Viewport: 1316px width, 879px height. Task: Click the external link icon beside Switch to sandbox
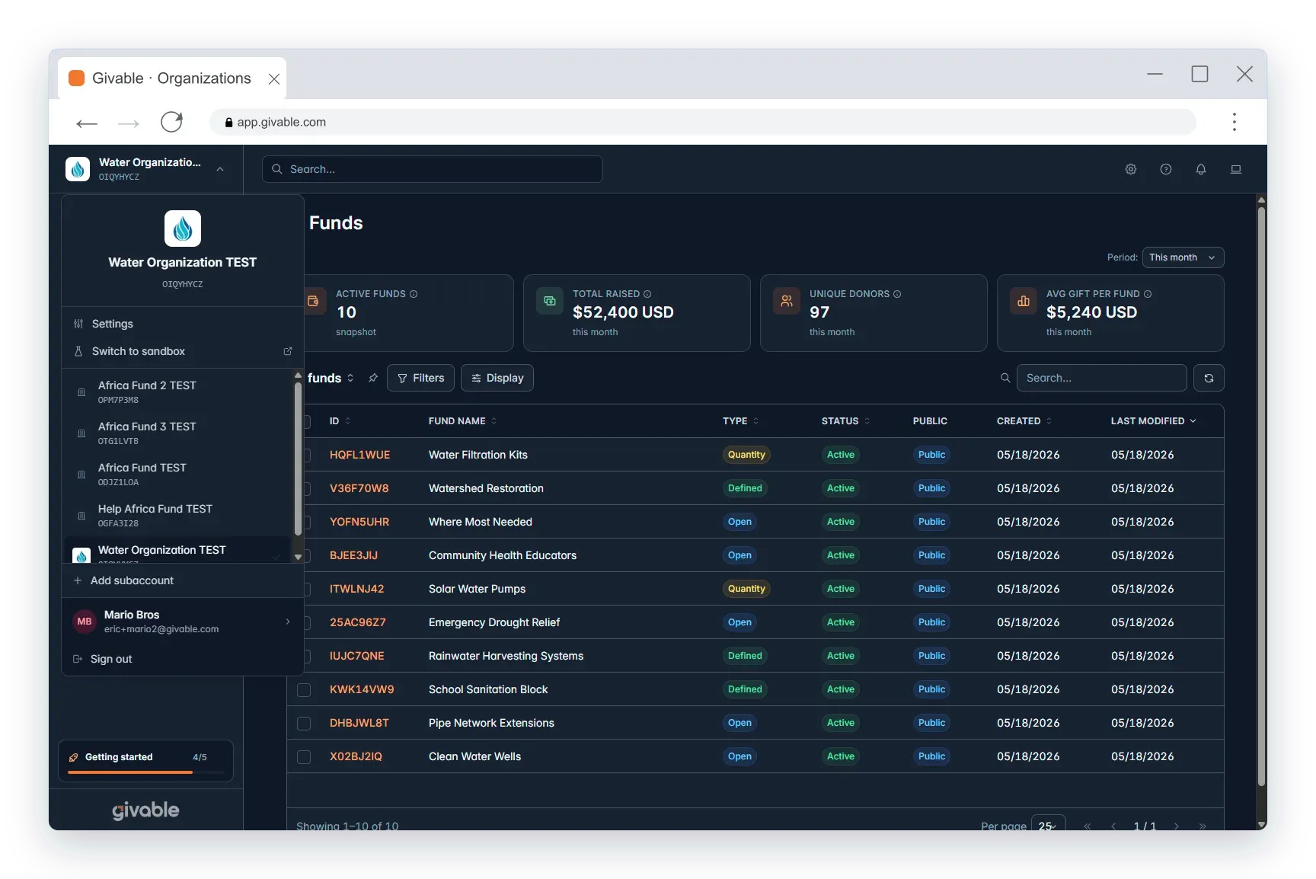click(288, 351)
